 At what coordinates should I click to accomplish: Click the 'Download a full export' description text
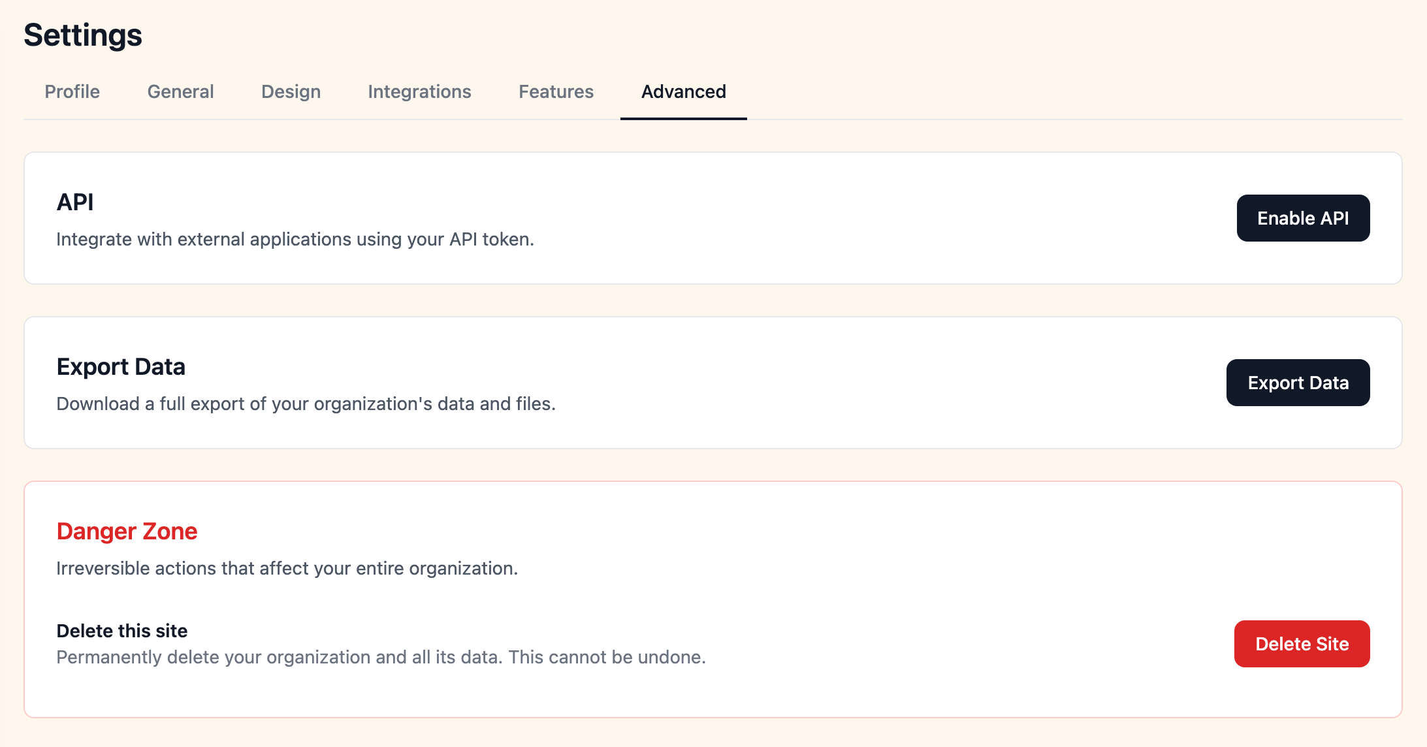306,404
